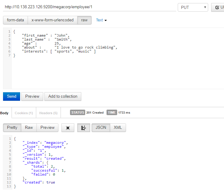Open the Text format dropdown
The width and height of the screenshot is (224, 193).
tap(101, 20)
